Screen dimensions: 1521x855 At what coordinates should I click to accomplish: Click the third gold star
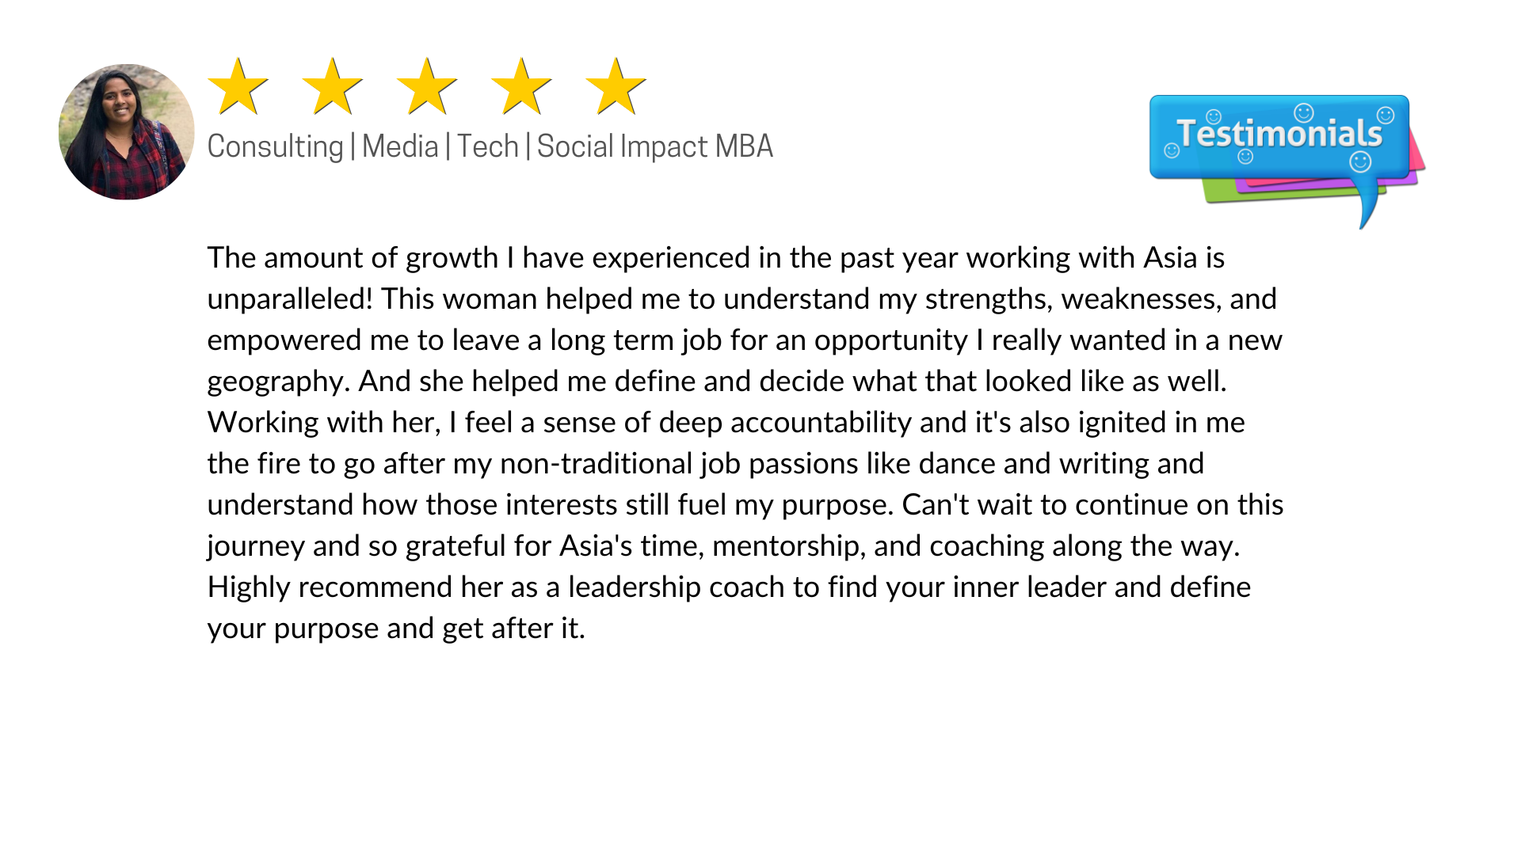click(427, 87)
